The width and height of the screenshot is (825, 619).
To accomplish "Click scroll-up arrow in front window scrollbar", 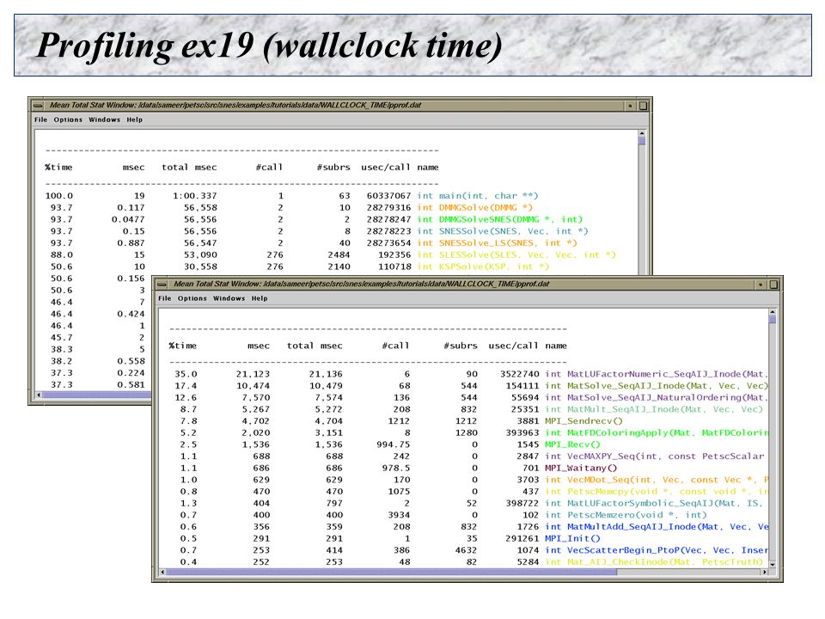I will click(772, 312).
